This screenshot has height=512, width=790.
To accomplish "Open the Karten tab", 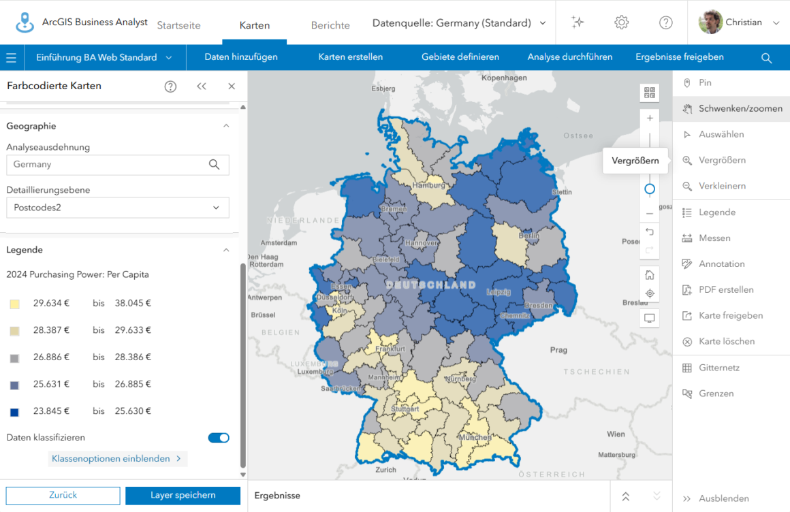I will pos(255,25).
